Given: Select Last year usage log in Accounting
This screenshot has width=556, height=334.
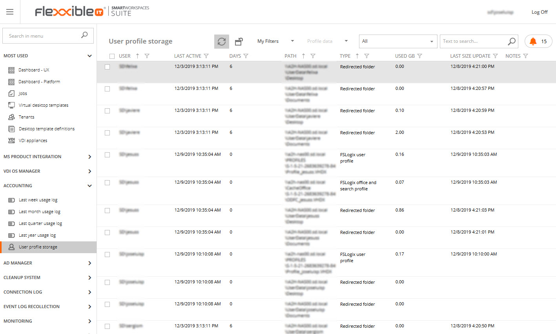Looking at the screenshot, I should [37, 235].
